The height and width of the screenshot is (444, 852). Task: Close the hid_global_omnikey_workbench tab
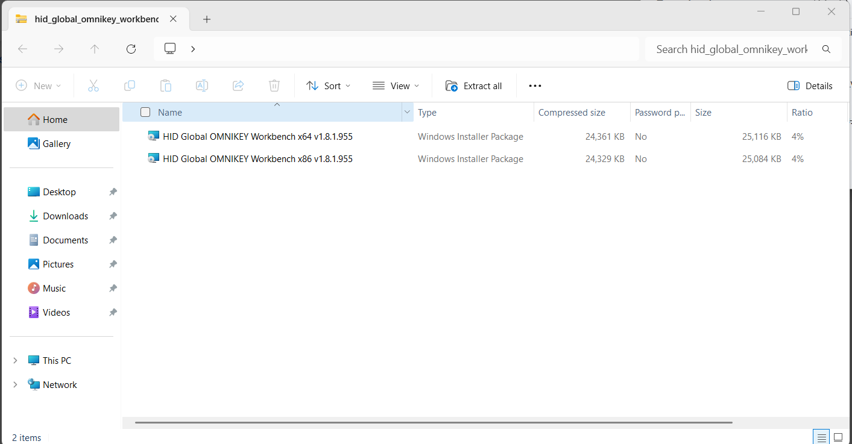tap(173, 19)
